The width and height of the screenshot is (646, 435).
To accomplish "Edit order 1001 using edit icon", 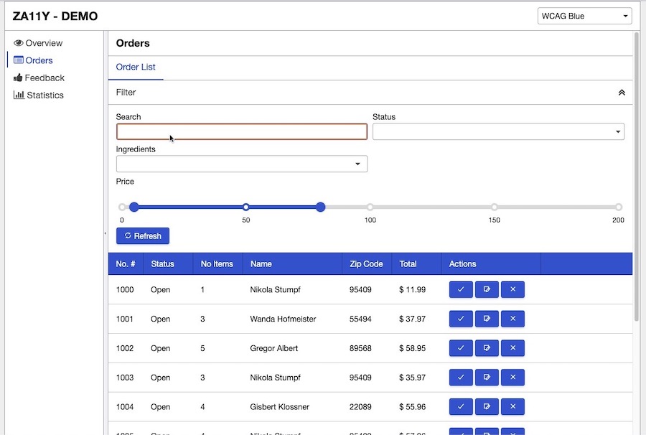I will [487, 319].
